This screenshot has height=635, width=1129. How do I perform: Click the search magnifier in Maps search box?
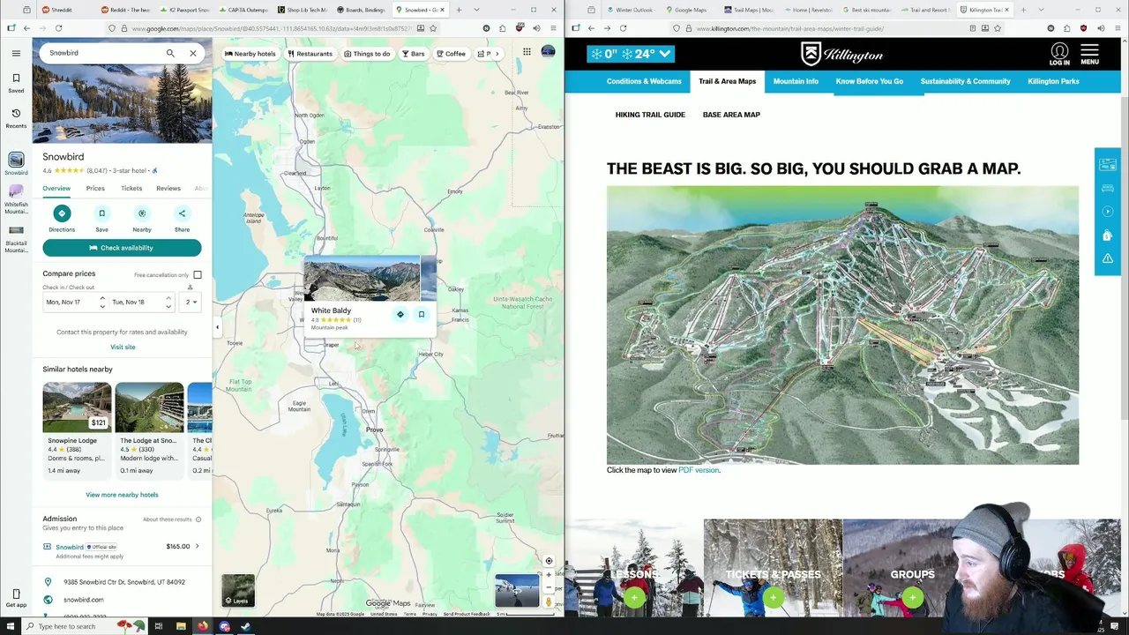[x=170, y=53]
